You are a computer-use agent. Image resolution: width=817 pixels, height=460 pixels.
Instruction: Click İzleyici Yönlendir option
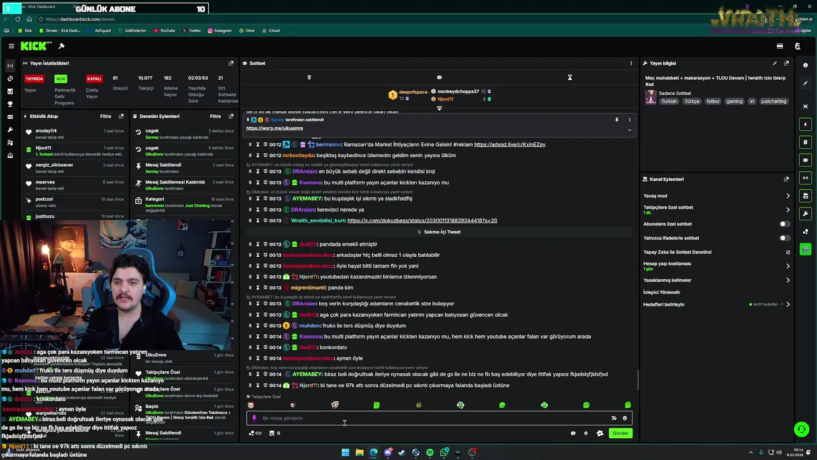[662, 293]
